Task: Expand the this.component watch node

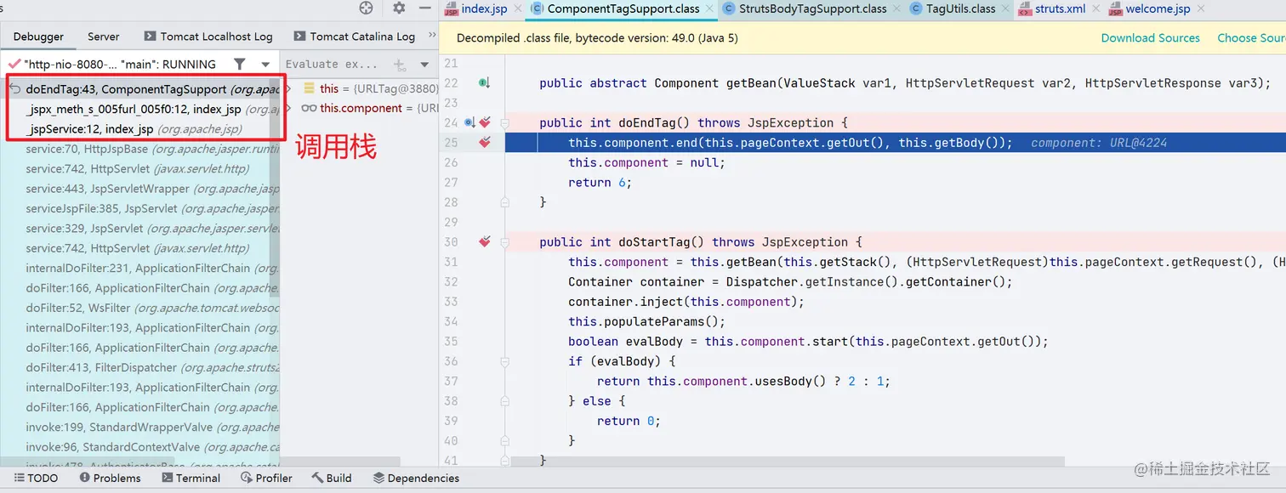Action: coord(290,108)
